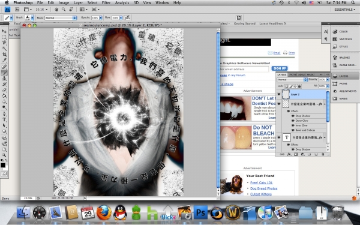
Task: Select the Rectangular Marquee tool
Action: click(4, 37)
